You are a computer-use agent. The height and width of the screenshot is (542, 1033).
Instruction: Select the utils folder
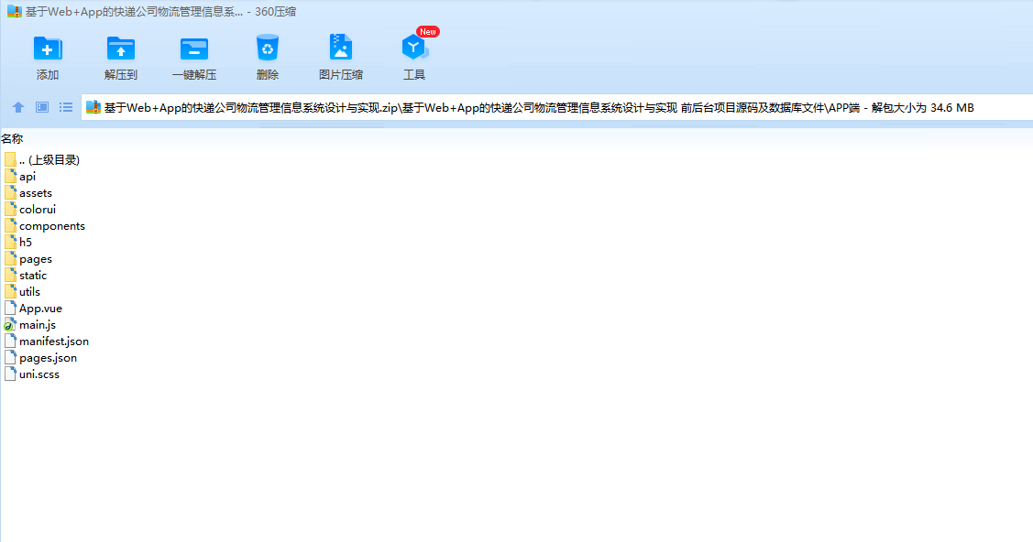click(x=22, y=292)
